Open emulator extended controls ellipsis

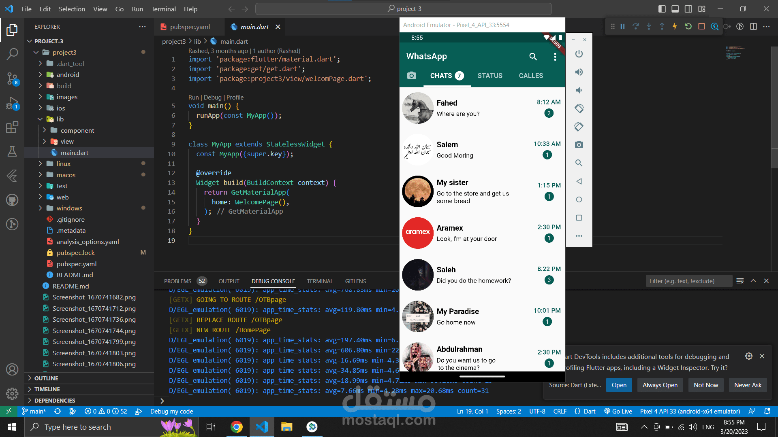579,236
